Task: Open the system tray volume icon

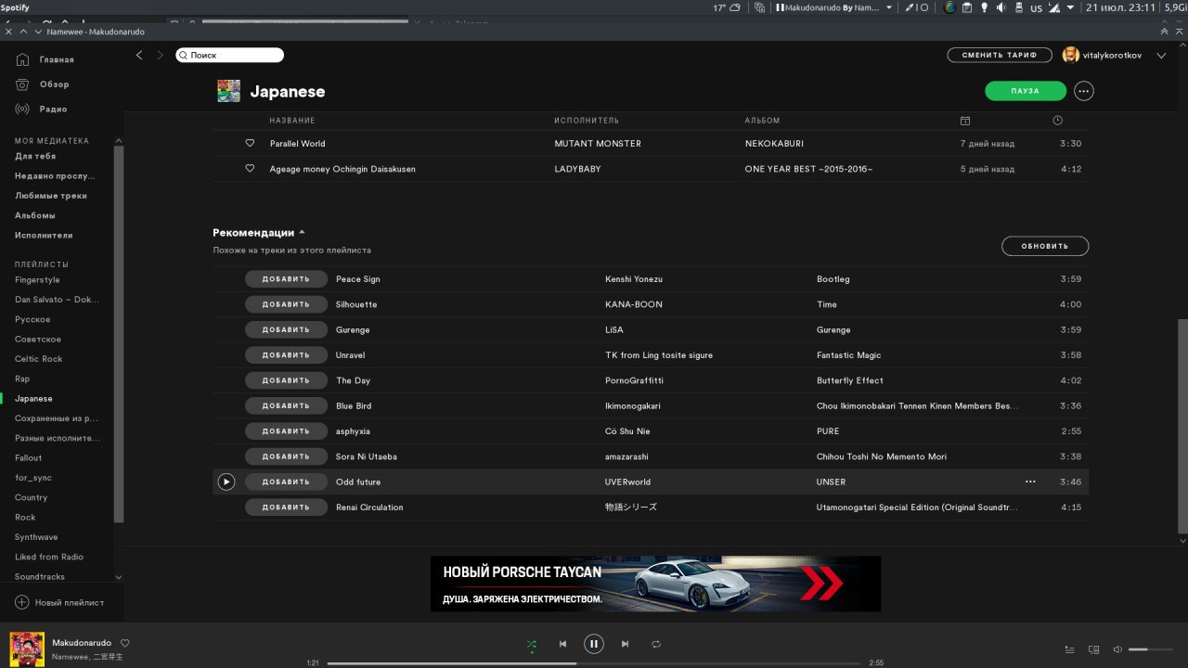Action: 1001,7
